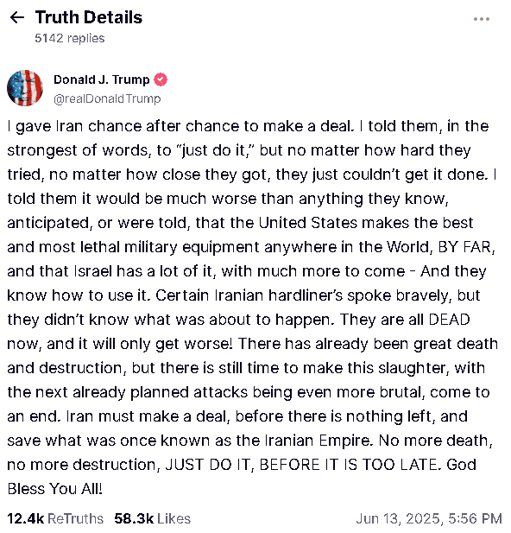The image size is (511, 533).
Task: Click the red verified checkmark badge
Action: tap(161, 79)
